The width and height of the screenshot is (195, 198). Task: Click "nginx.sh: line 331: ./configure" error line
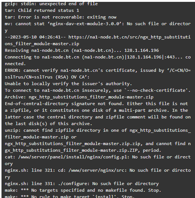pos(82,184)
